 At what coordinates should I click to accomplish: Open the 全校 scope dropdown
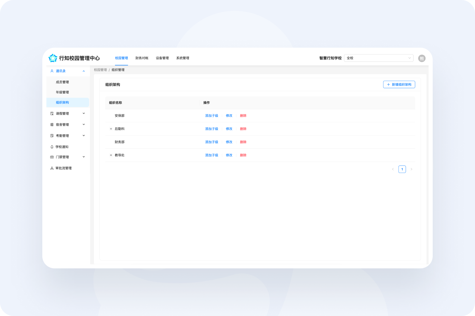379,58
